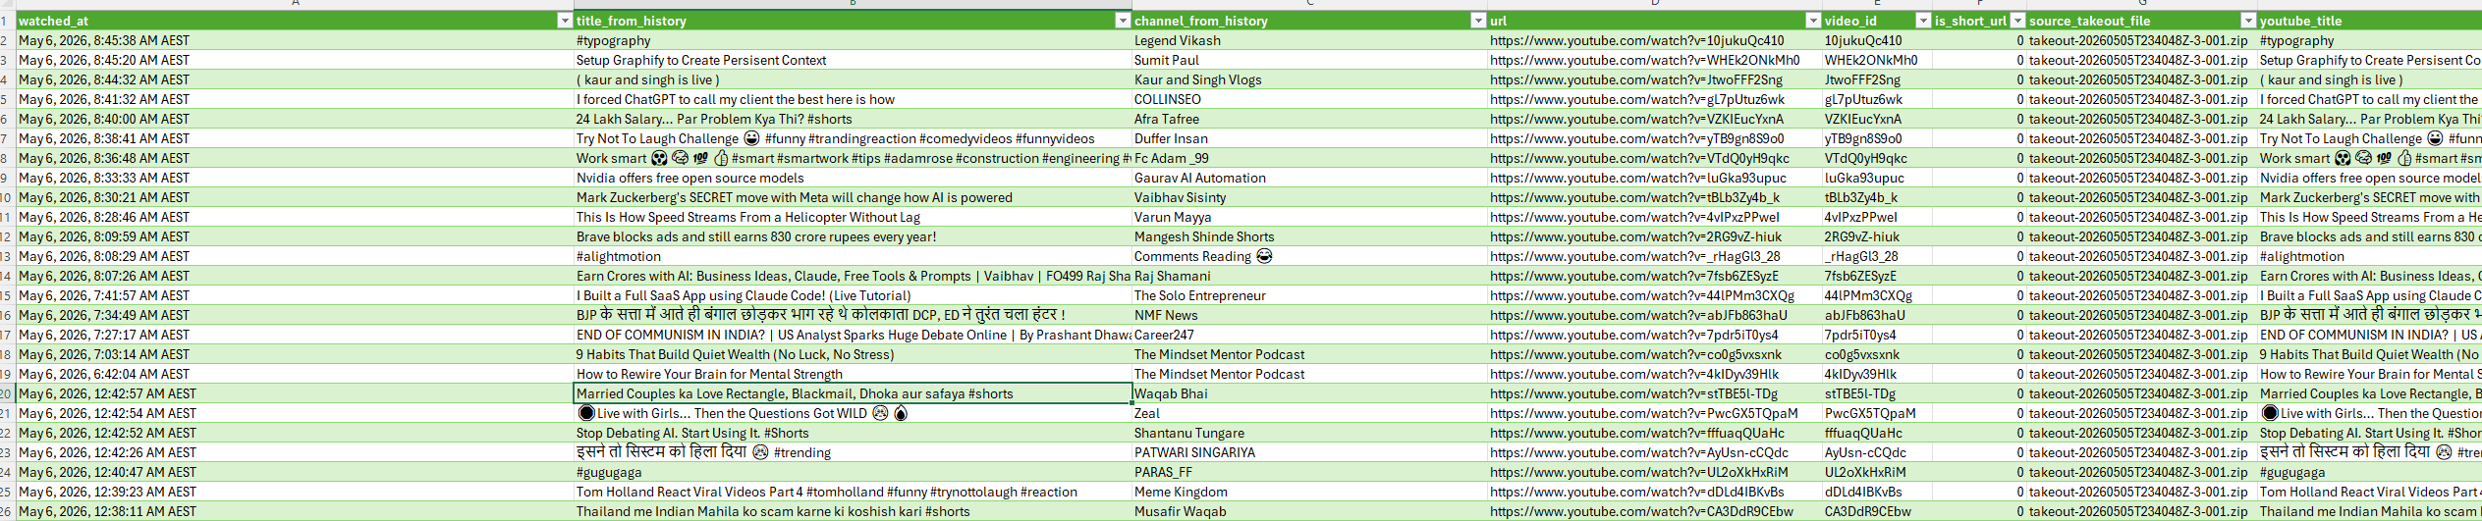Open the JtwoFFF2Sng YouTube watch URL
Image resolution: width=2482 pixels, height=521 pixels.
[1635, 79]
